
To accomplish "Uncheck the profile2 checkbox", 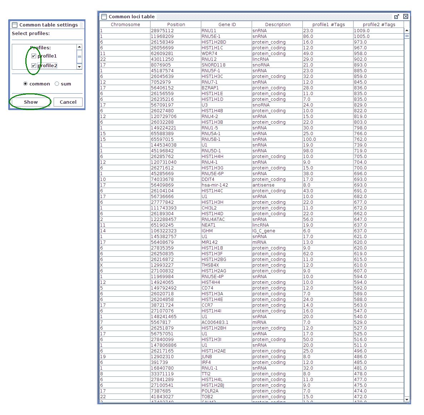I will pos(34,66).
